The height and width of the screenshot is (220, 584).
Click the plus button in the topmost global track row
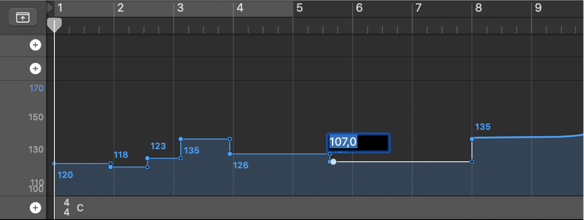35,45
